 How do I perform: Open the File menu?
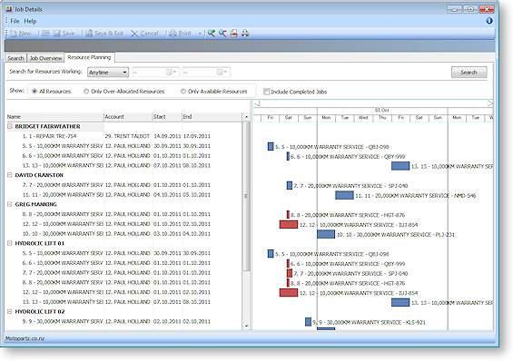tap(15, 21)
